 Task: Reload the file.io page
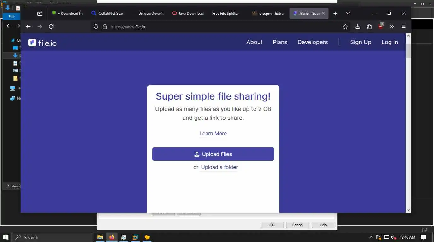tap(51, 27)
